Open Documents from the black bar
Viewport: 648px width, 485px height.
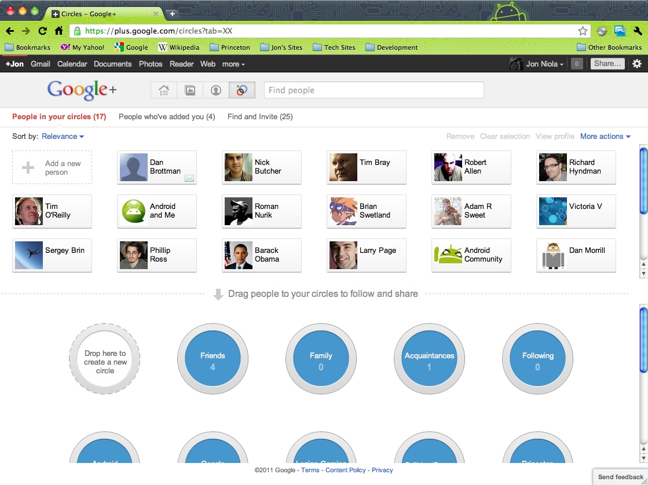pos(112,64)
